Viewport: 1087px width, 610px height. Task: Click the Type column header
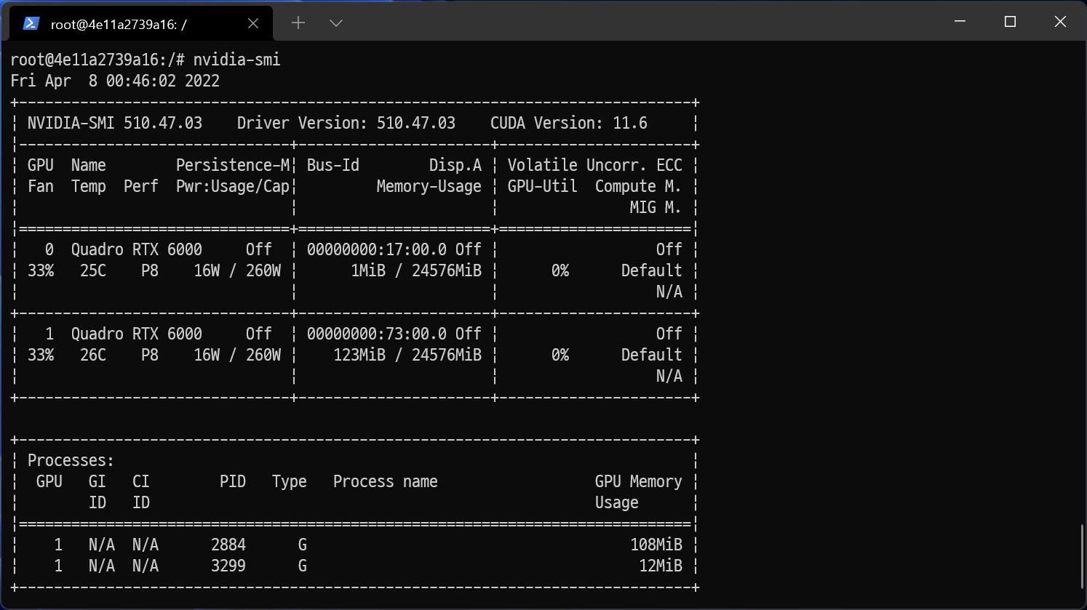pyautogui.click(x=290, y=481)
